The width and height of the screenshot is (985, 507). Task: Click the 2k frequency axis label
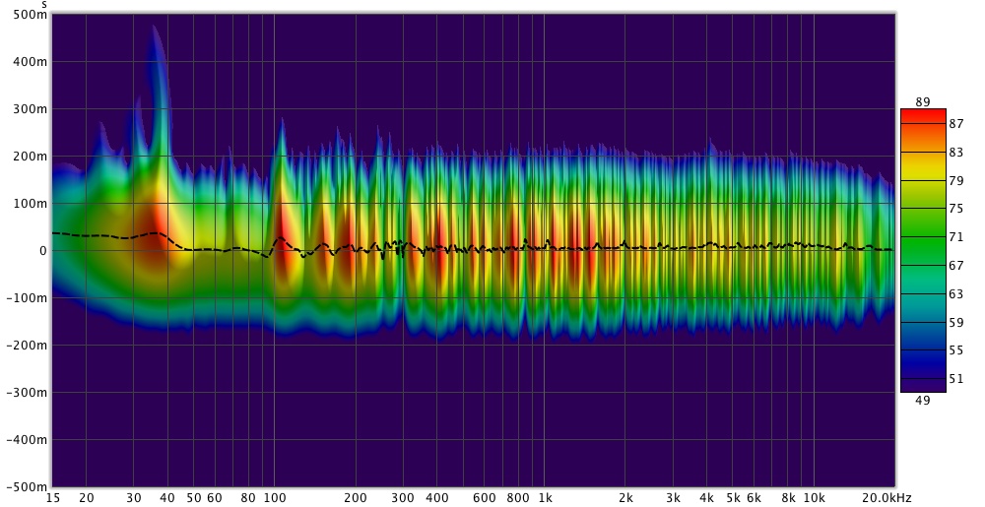[625, 498]
